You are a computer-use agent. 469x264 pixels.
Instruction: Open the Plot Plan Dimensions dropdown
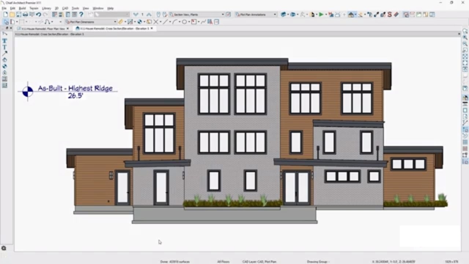click(91, 22)
